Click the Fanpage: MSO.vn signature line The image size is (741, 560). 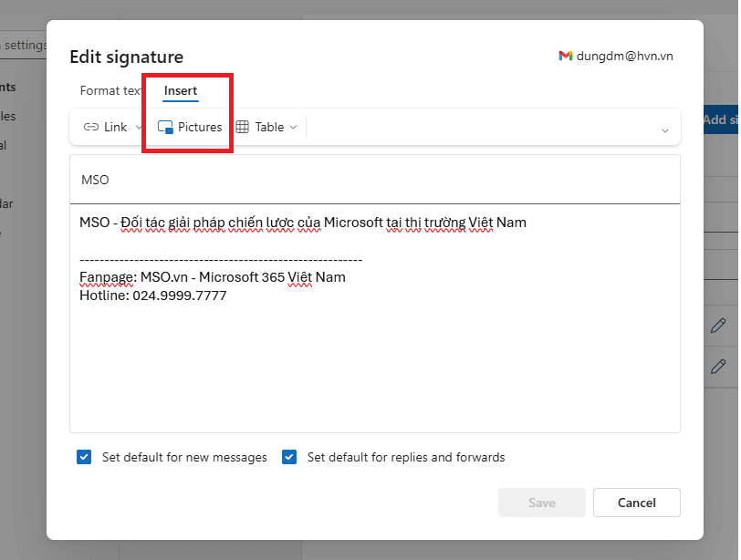213,277
